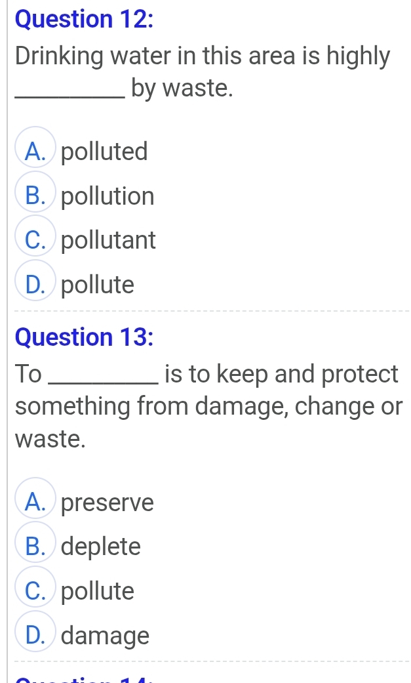Select radio circle B in Question 12
Viewport: 411px width, 683px height.
click(36, 196)
